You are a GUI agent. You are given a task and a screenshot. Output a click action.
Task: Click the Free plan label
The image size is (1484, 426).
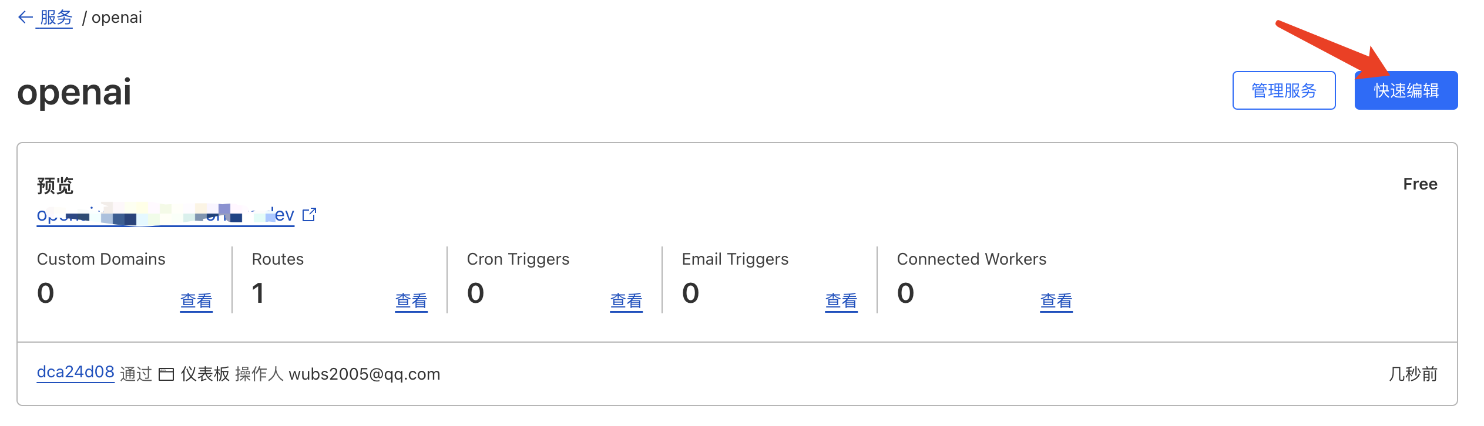(1419, 184)
